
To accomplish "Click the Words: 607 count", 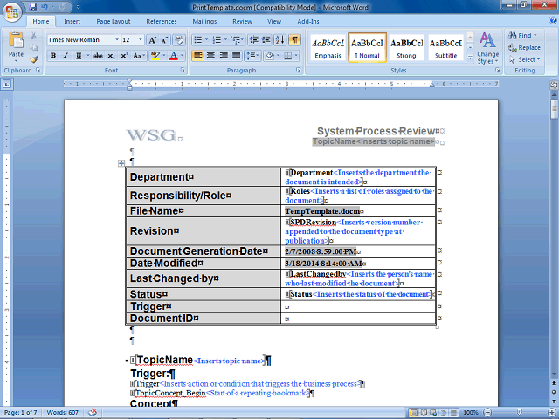I will point(62,412).
